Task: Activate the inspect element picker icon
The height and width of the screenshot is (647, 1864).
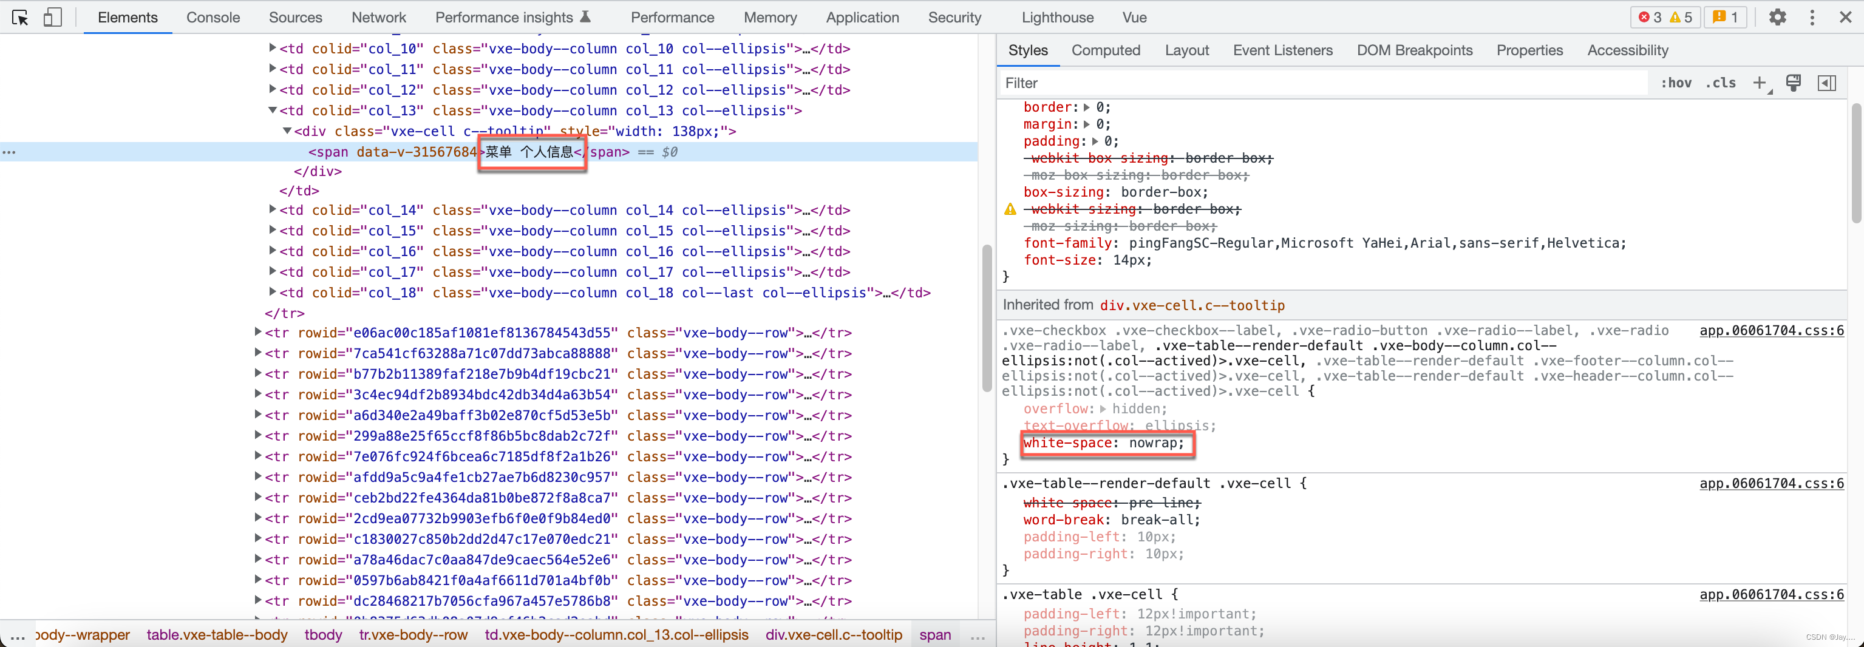Action: pyautogui.click(x=20, y=18)
